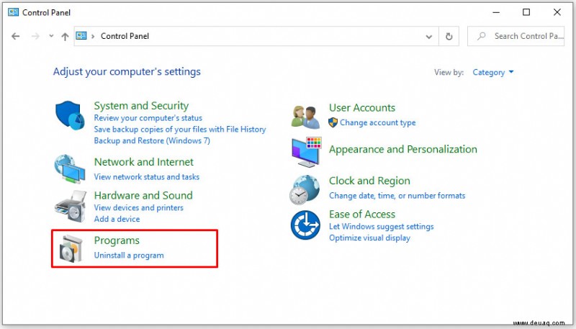The width and height of the screenshot is (576, 329).
Task: Select Change account type link
Action: click(377, 122)
